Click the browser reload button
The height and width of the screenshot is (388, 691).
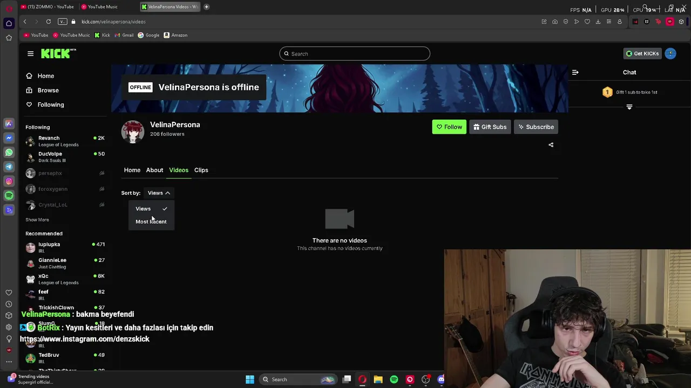pos(49,22)
